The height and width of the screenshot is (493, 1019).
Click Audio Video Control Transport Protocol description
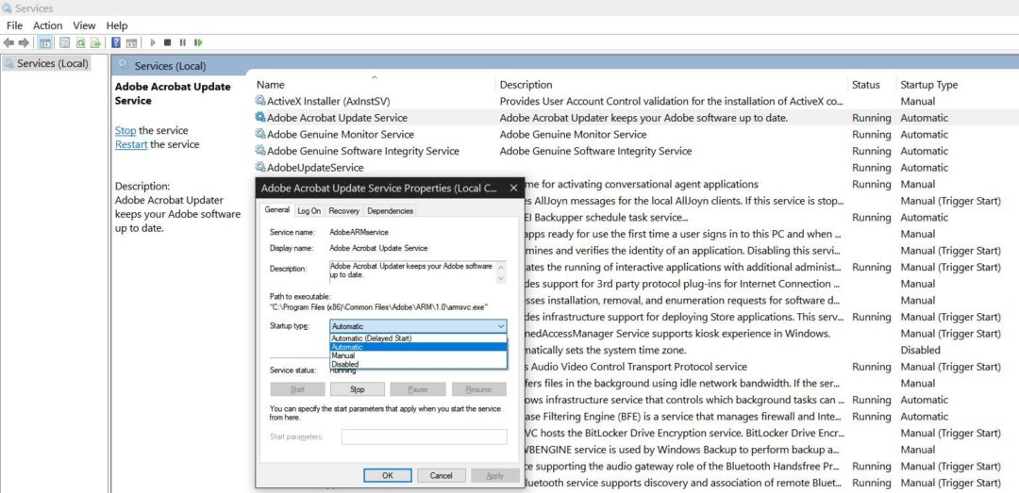point(636,367)
